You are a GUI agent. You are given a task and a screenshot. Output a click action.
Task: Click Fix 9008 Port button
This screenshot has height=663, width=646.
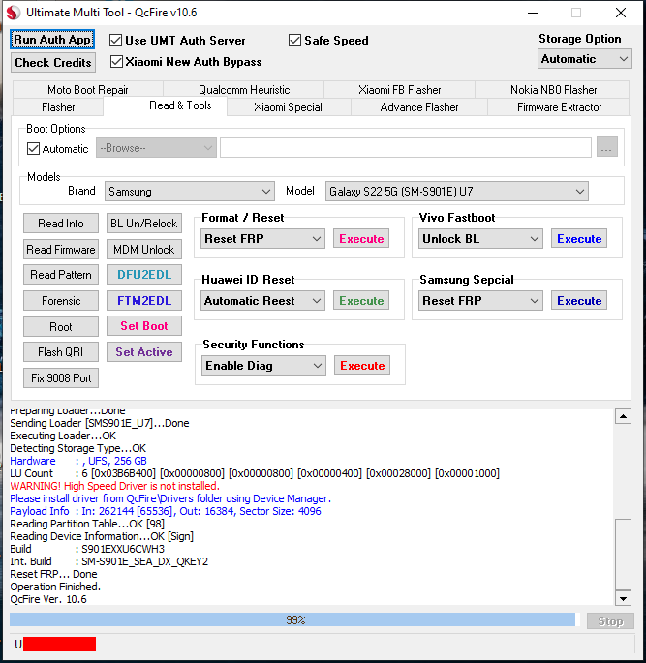tap(61, 378)
